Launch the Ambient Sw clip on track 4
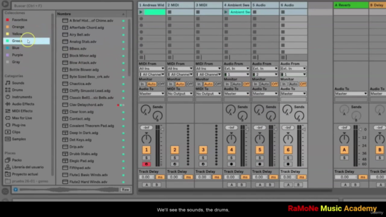Screen dimensions: 386x217 [x=226, y=12]
